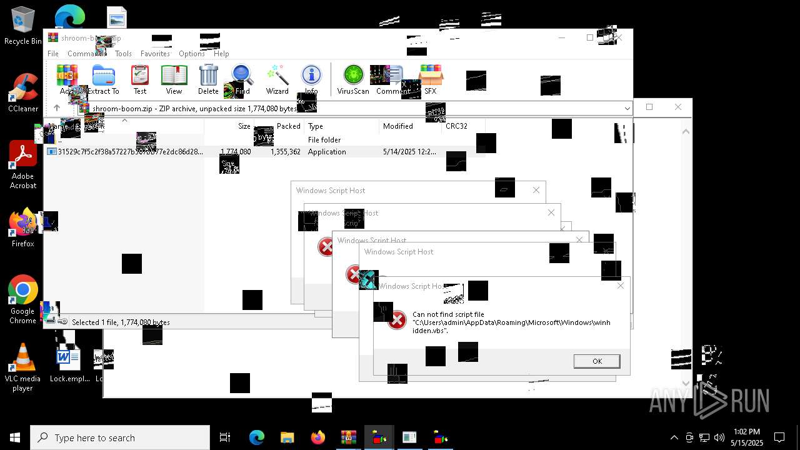This screenshot has width=800, height=450.
Task: Select the Adobe Acrobat desktop shortcut
Action: [22, 165]
